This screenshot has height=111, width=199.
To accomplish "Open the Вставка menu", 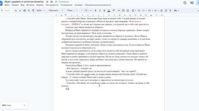I will pyautogui.click(x=30, y=5).
